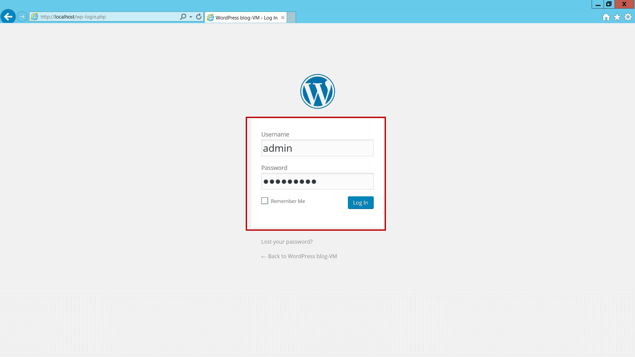Open the Tools gear icon
This screenshot has height=357, width=635.
click(x=628, y=17)
